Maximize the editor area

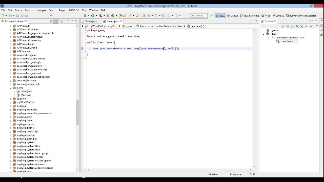click(x=256, y=21)
